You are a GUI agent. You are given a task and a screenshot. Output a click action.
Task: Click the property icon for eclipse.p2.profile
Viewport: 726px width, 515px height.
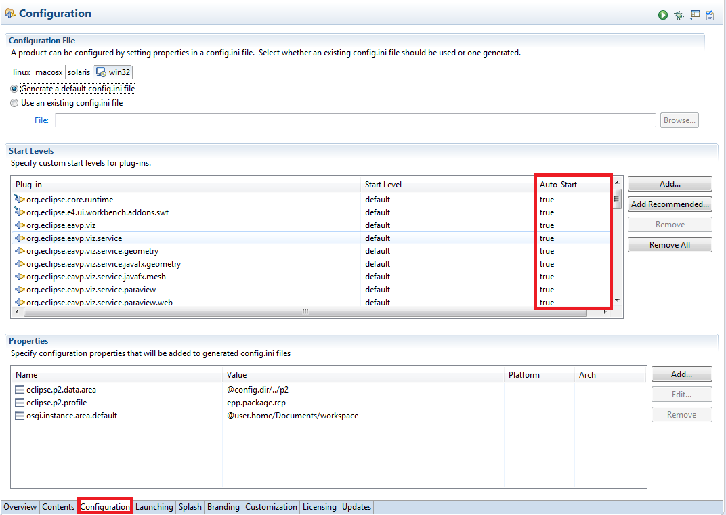(x=20, y=403)
